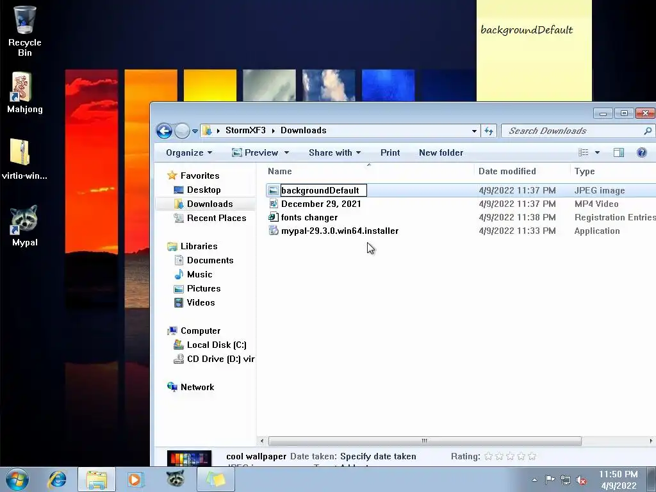
Task: Select the fonts changer registry file
Action: [x=309, y=217]
